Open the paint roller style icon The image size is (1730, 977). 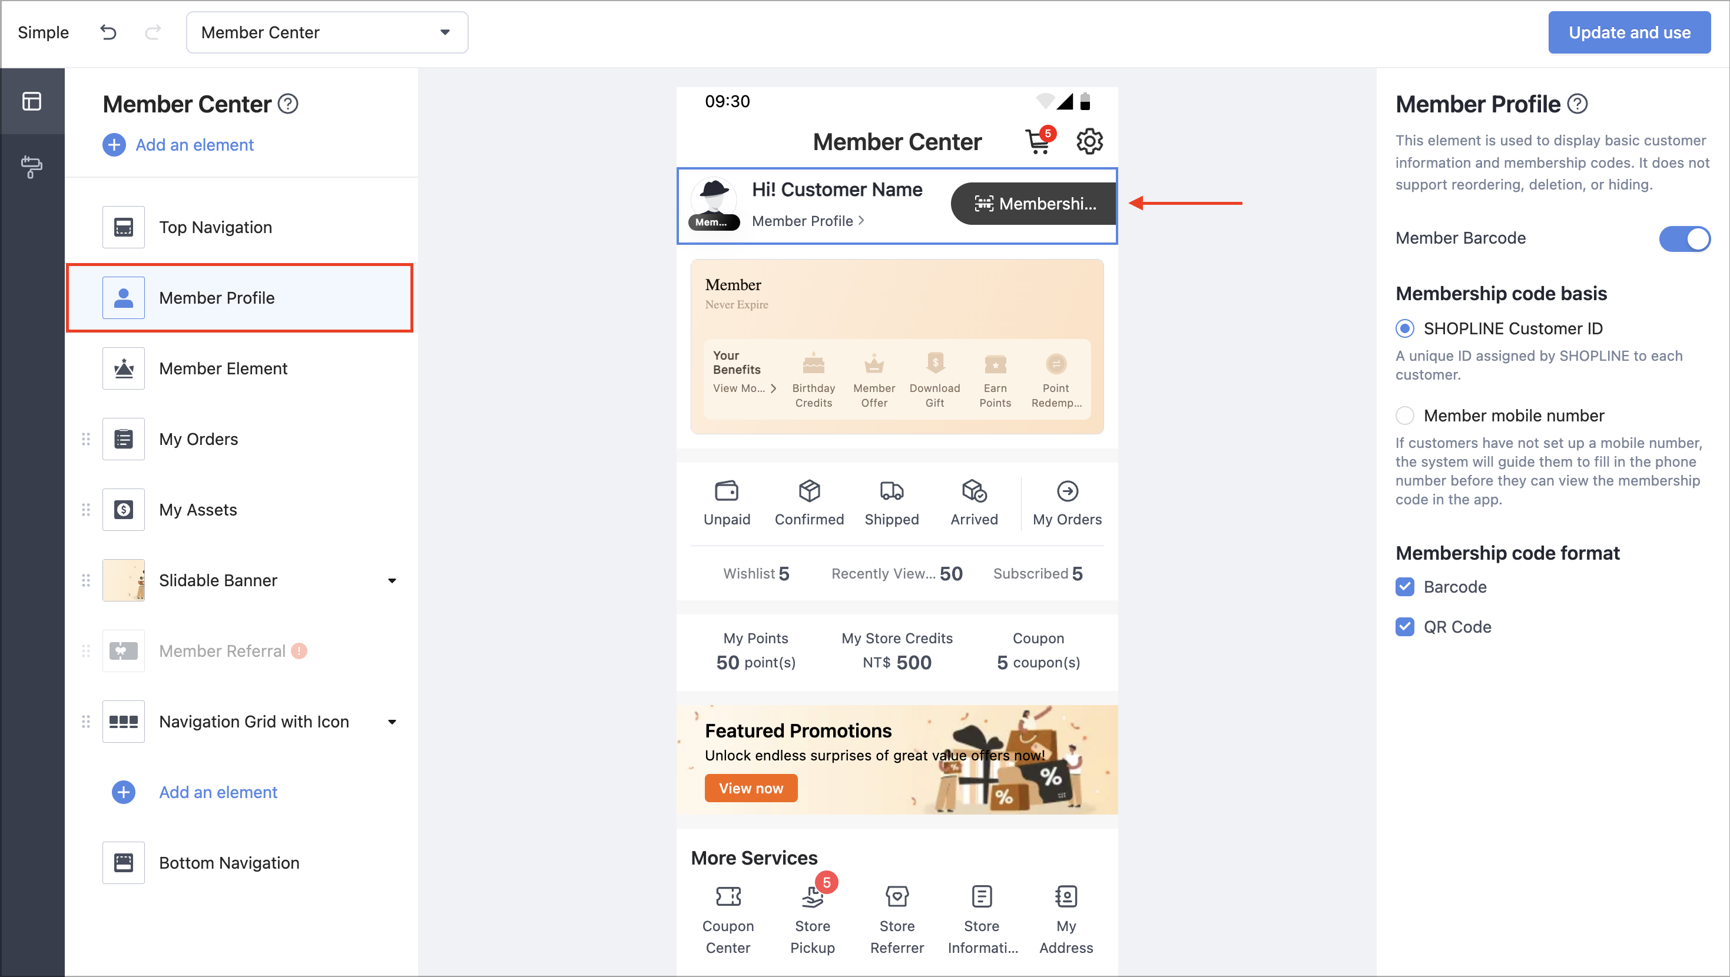coord(32,167)
